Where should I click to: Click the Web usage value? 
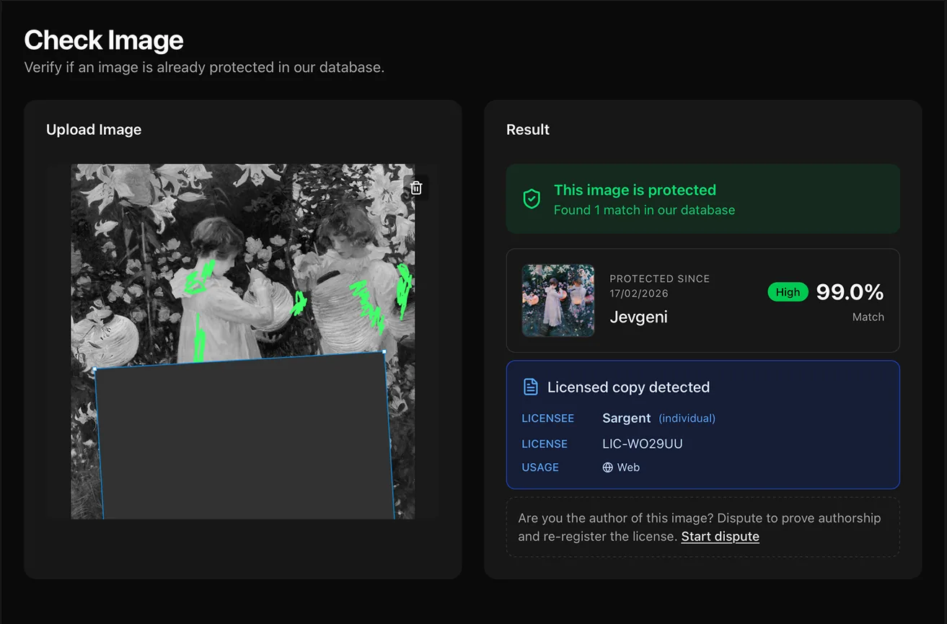pos(628,467)
